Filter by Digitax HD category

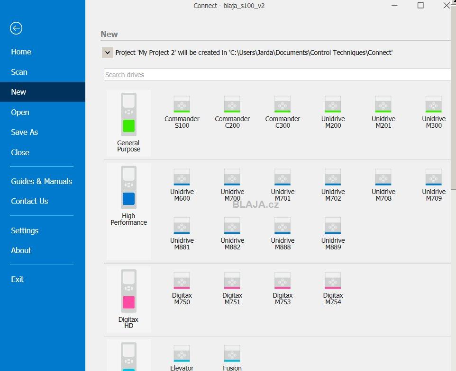point(128,299)
